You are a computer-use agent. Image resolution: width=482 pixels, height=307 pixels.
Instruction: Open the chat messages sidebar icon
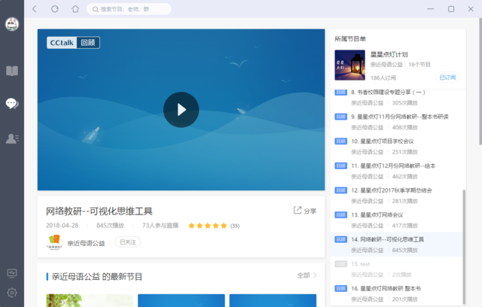click(x=12, y=104)
